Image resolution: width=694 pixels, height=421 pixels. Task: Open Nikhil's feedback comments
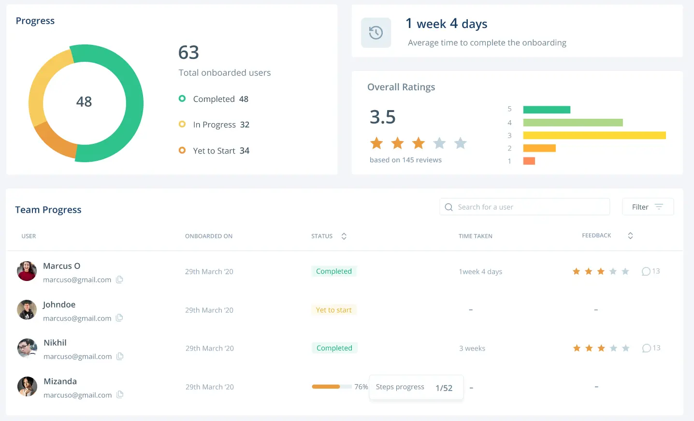651,348
